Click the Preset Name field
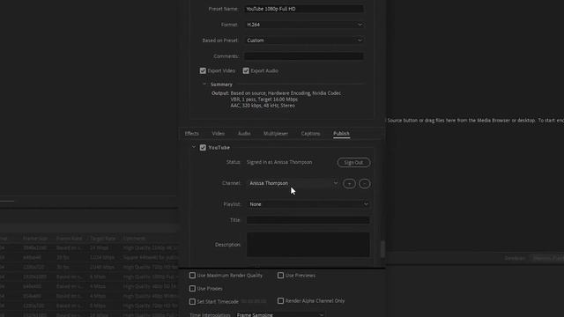564x317 pixels. [304, 9]
